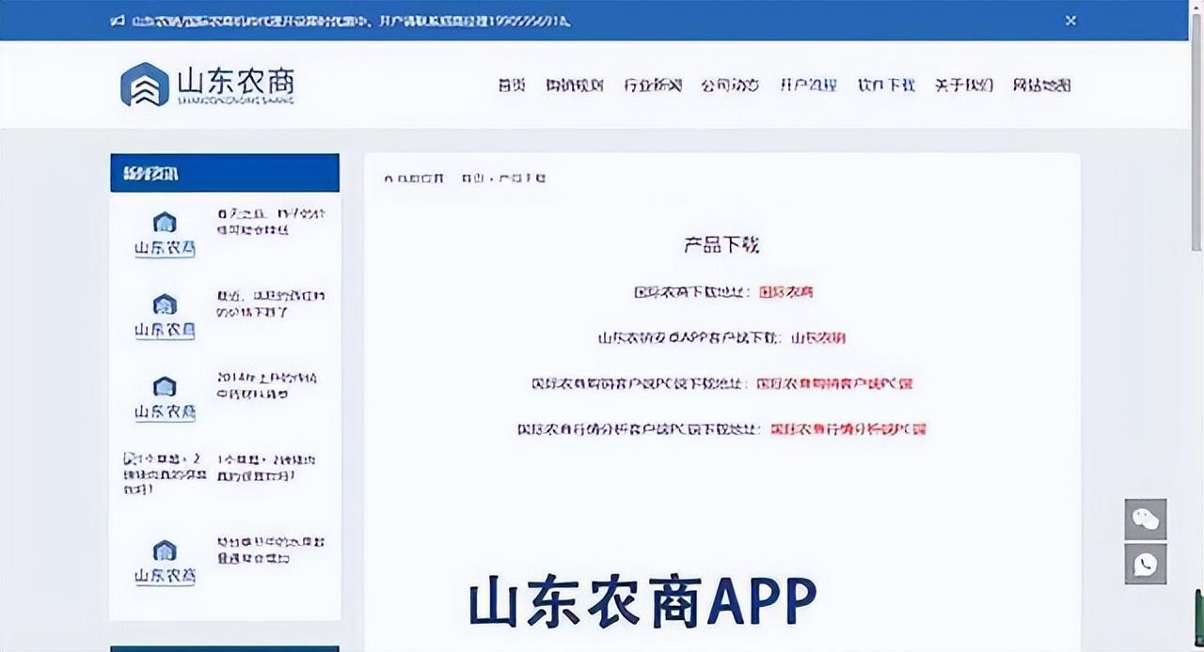Open the 软件下载 navigation item
Screen dimensions: 1204x652
[x=886, y=85]
